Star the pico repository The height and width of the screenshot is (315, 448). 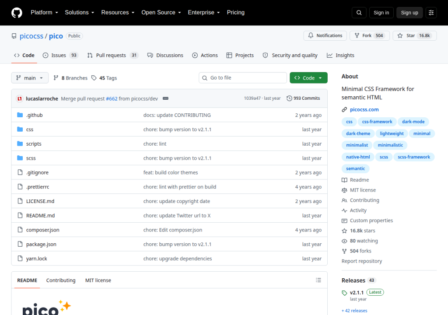(415, 35)
